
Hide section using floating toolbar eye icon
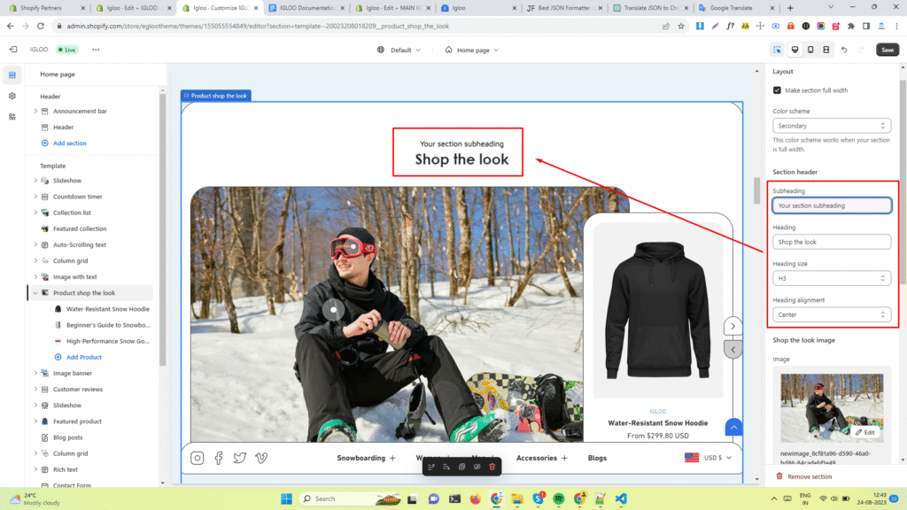pos(477,466)
